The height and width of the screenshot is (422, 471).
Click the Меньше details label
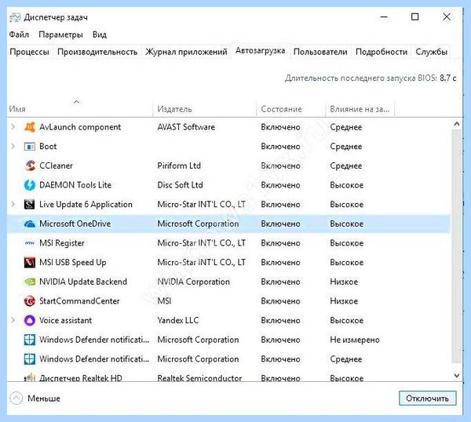tap(44, 398)
